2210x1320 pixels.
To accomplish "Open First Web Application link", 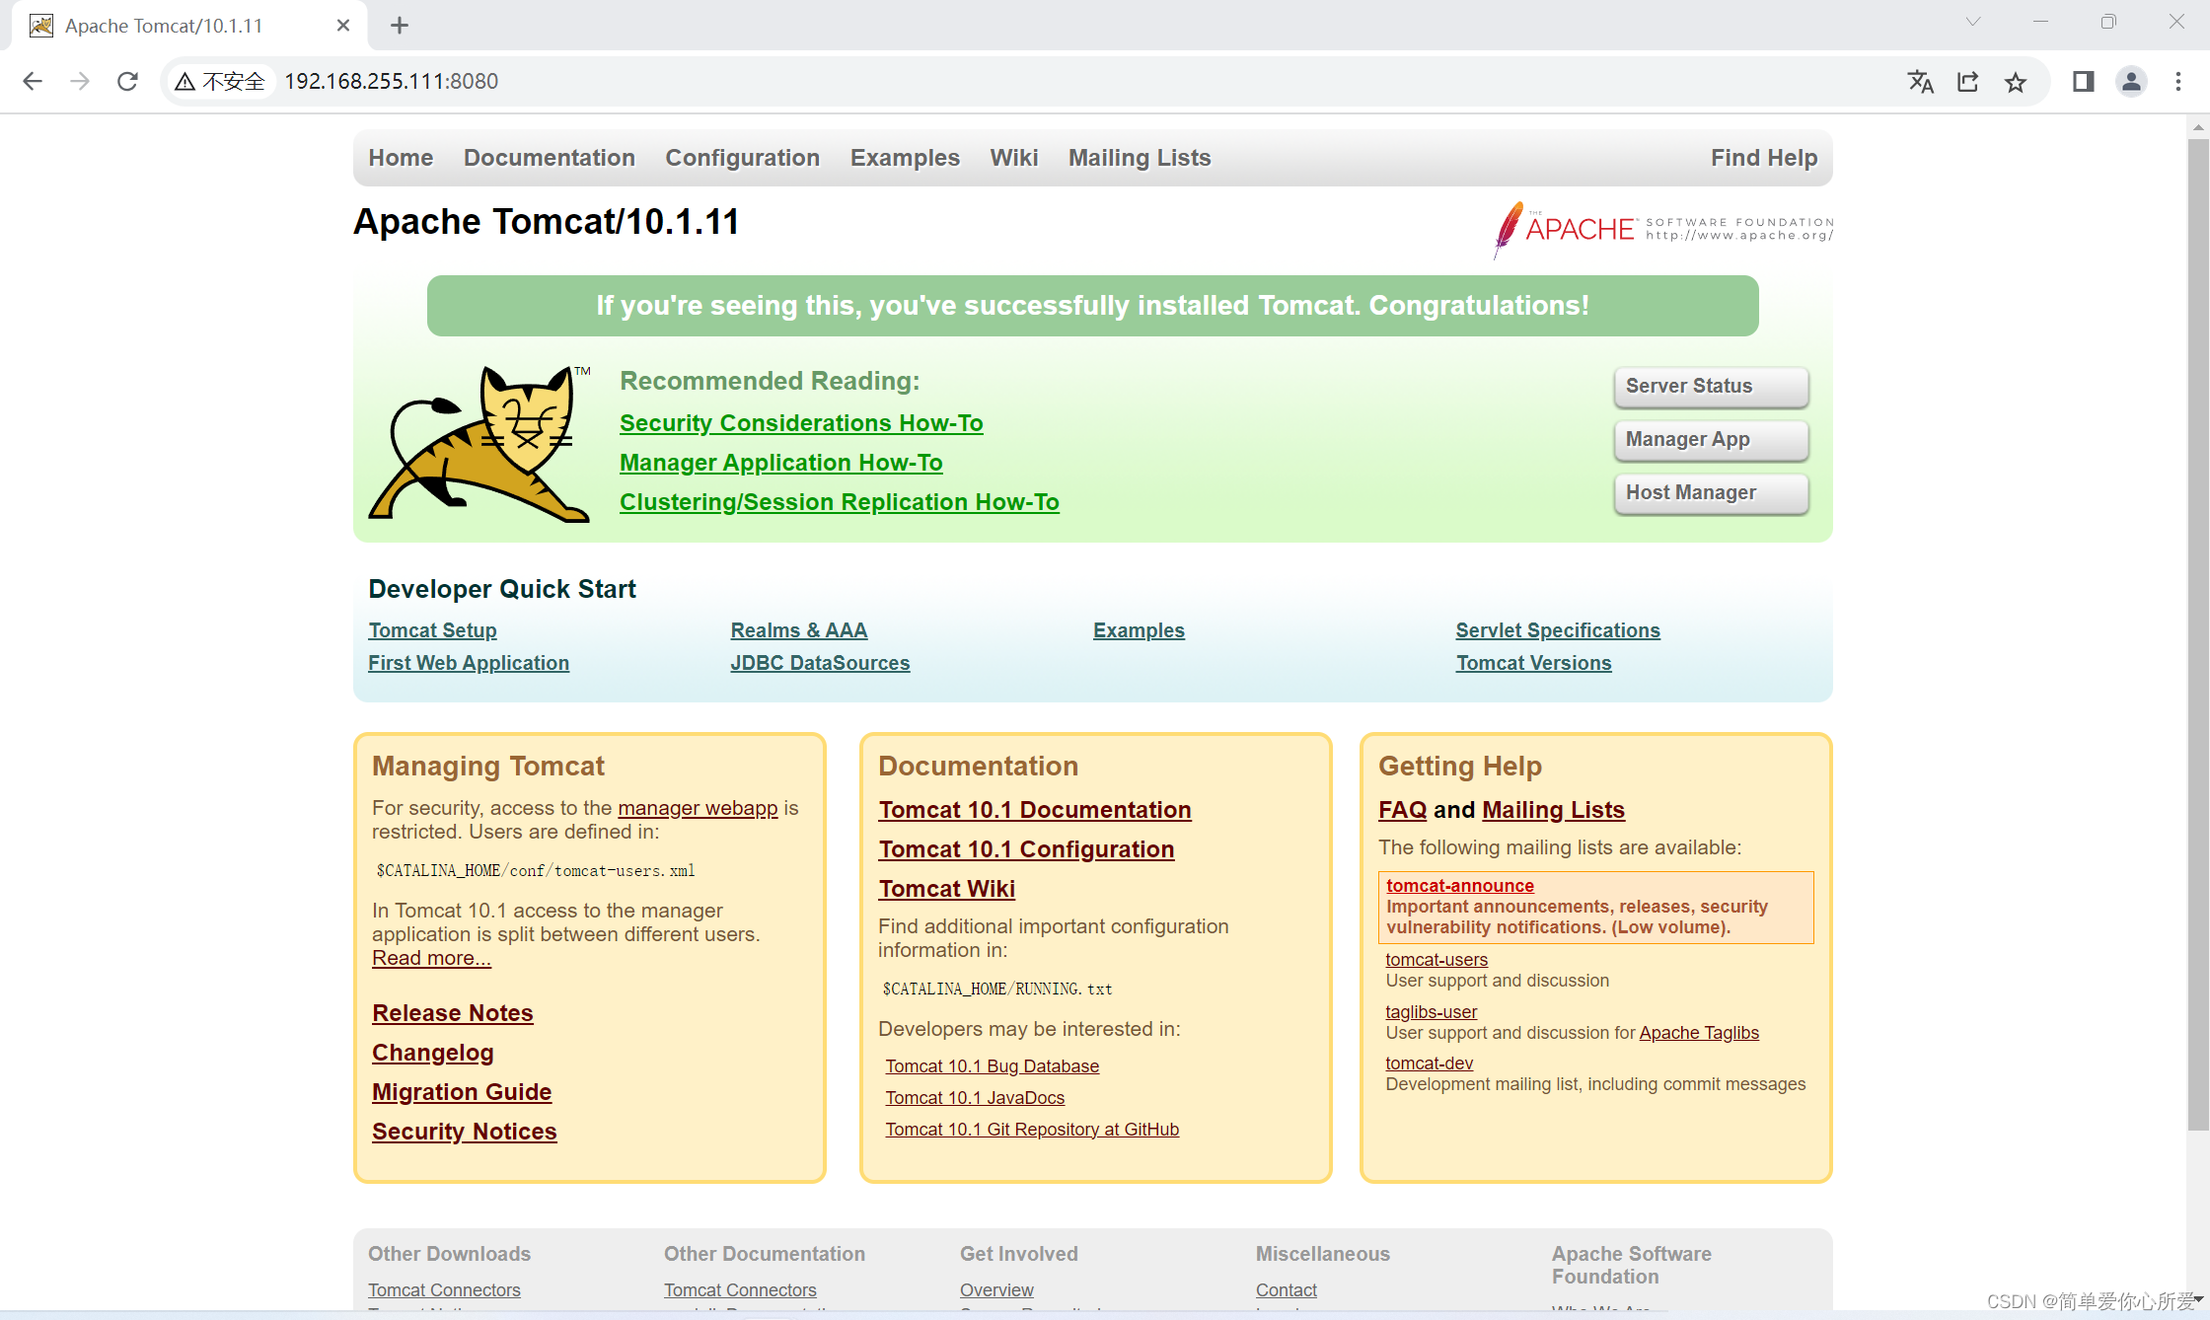I will pyautogui.click(x=469, y=663).
